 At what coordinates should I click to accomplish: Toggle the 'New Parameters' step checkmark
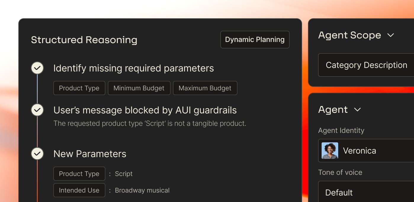37,154
